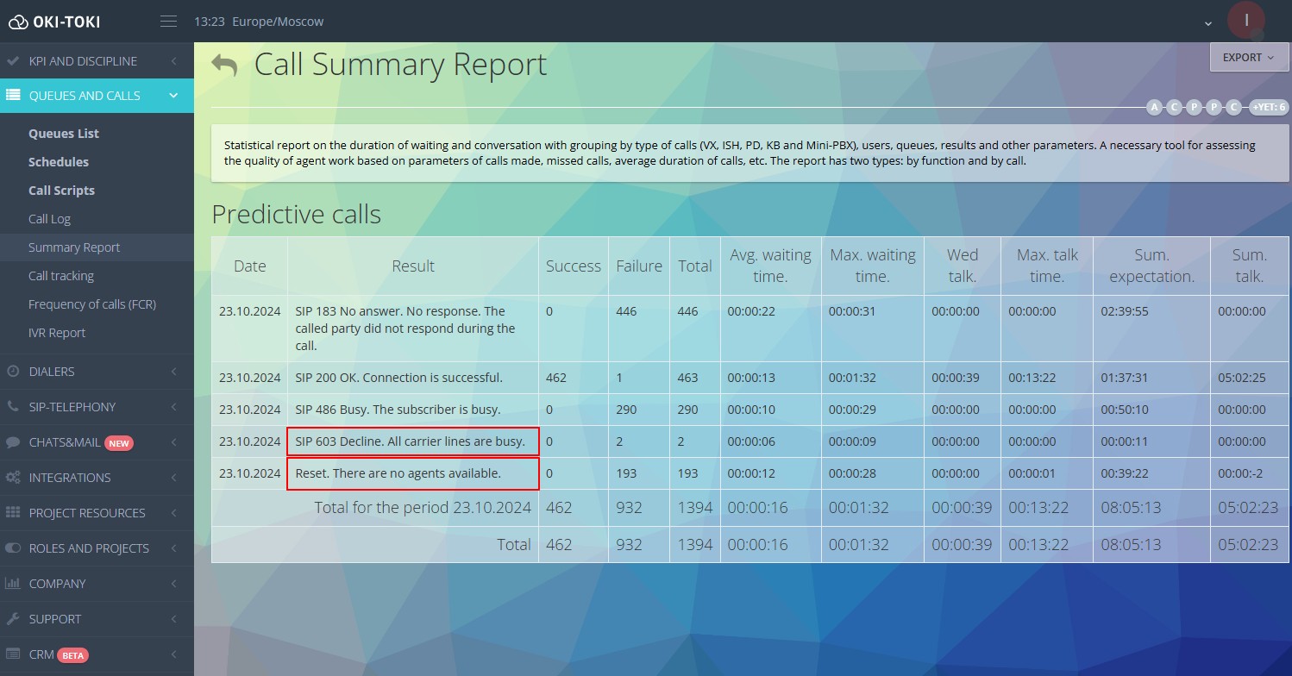
Task: Open the top bar chevron dropdown
Action: point(1208,23)
